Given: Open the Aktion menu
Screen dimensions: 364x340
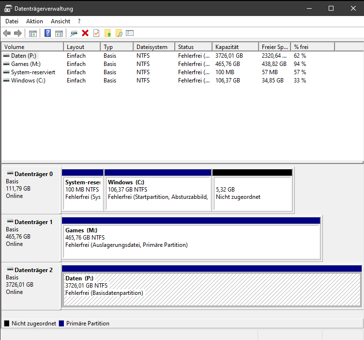Looking at the screenshot, I should click(34, 21).
